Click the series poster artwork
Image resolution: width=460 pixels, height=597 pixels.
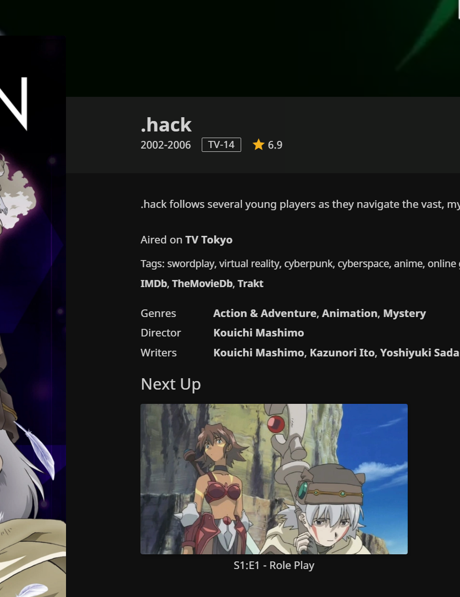coord(33,313)
